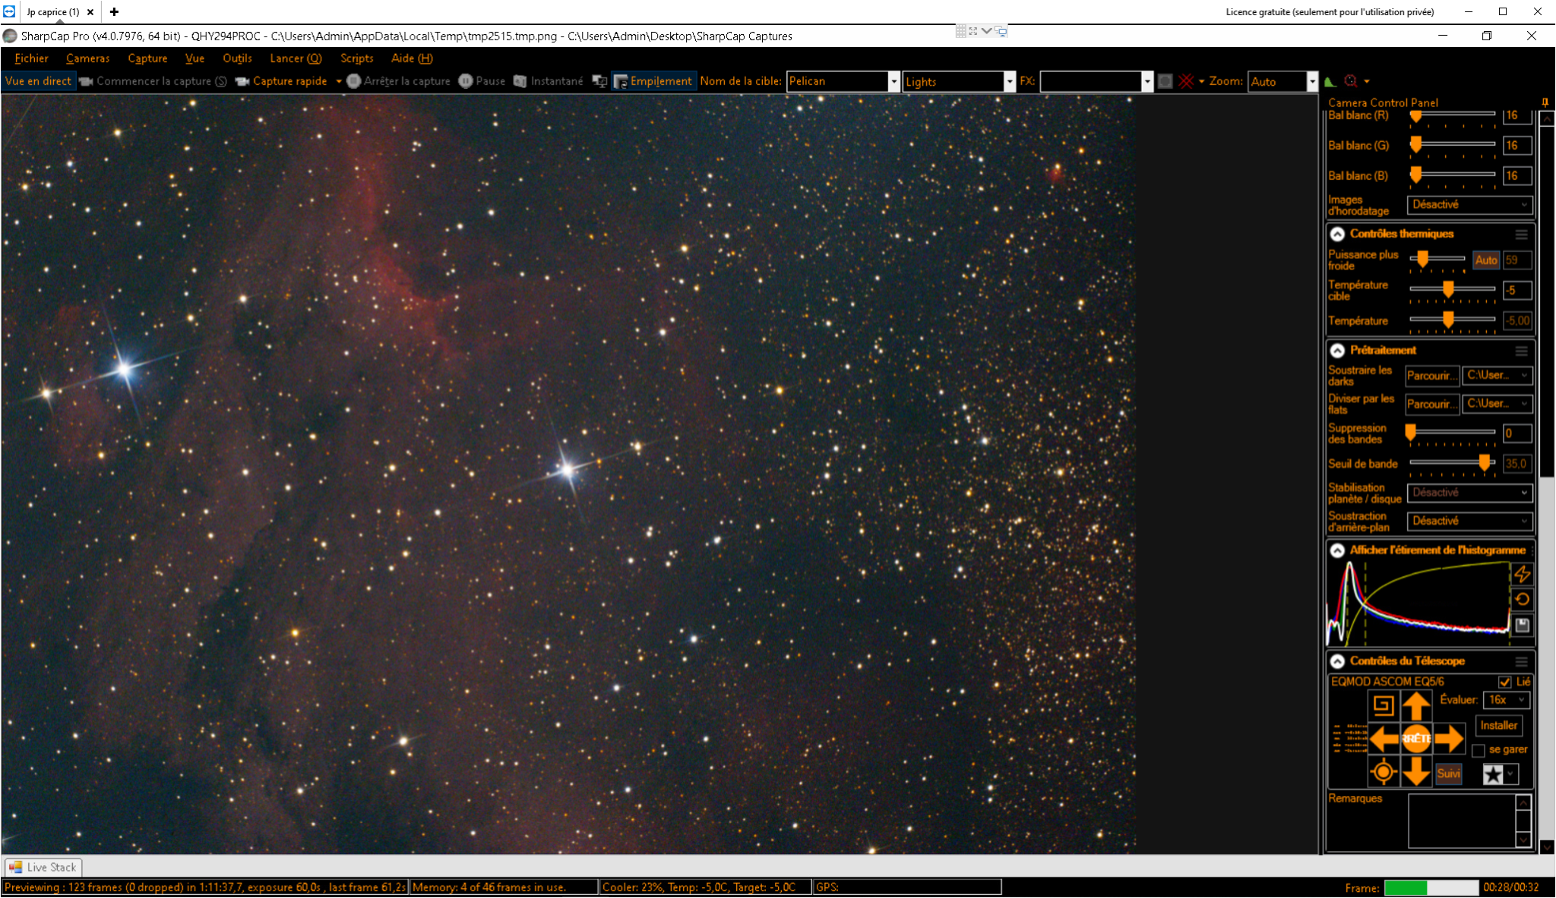Click the focus magnifier tool icon
The width and height of the screenshot is (1556, 898).
[x=1350, y=81]
